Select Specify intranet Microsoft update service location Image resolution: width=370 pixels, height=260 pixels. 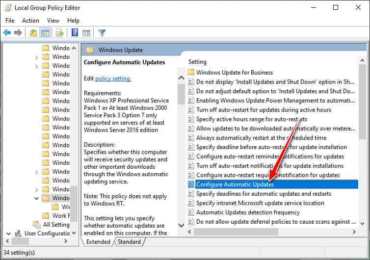260,203
